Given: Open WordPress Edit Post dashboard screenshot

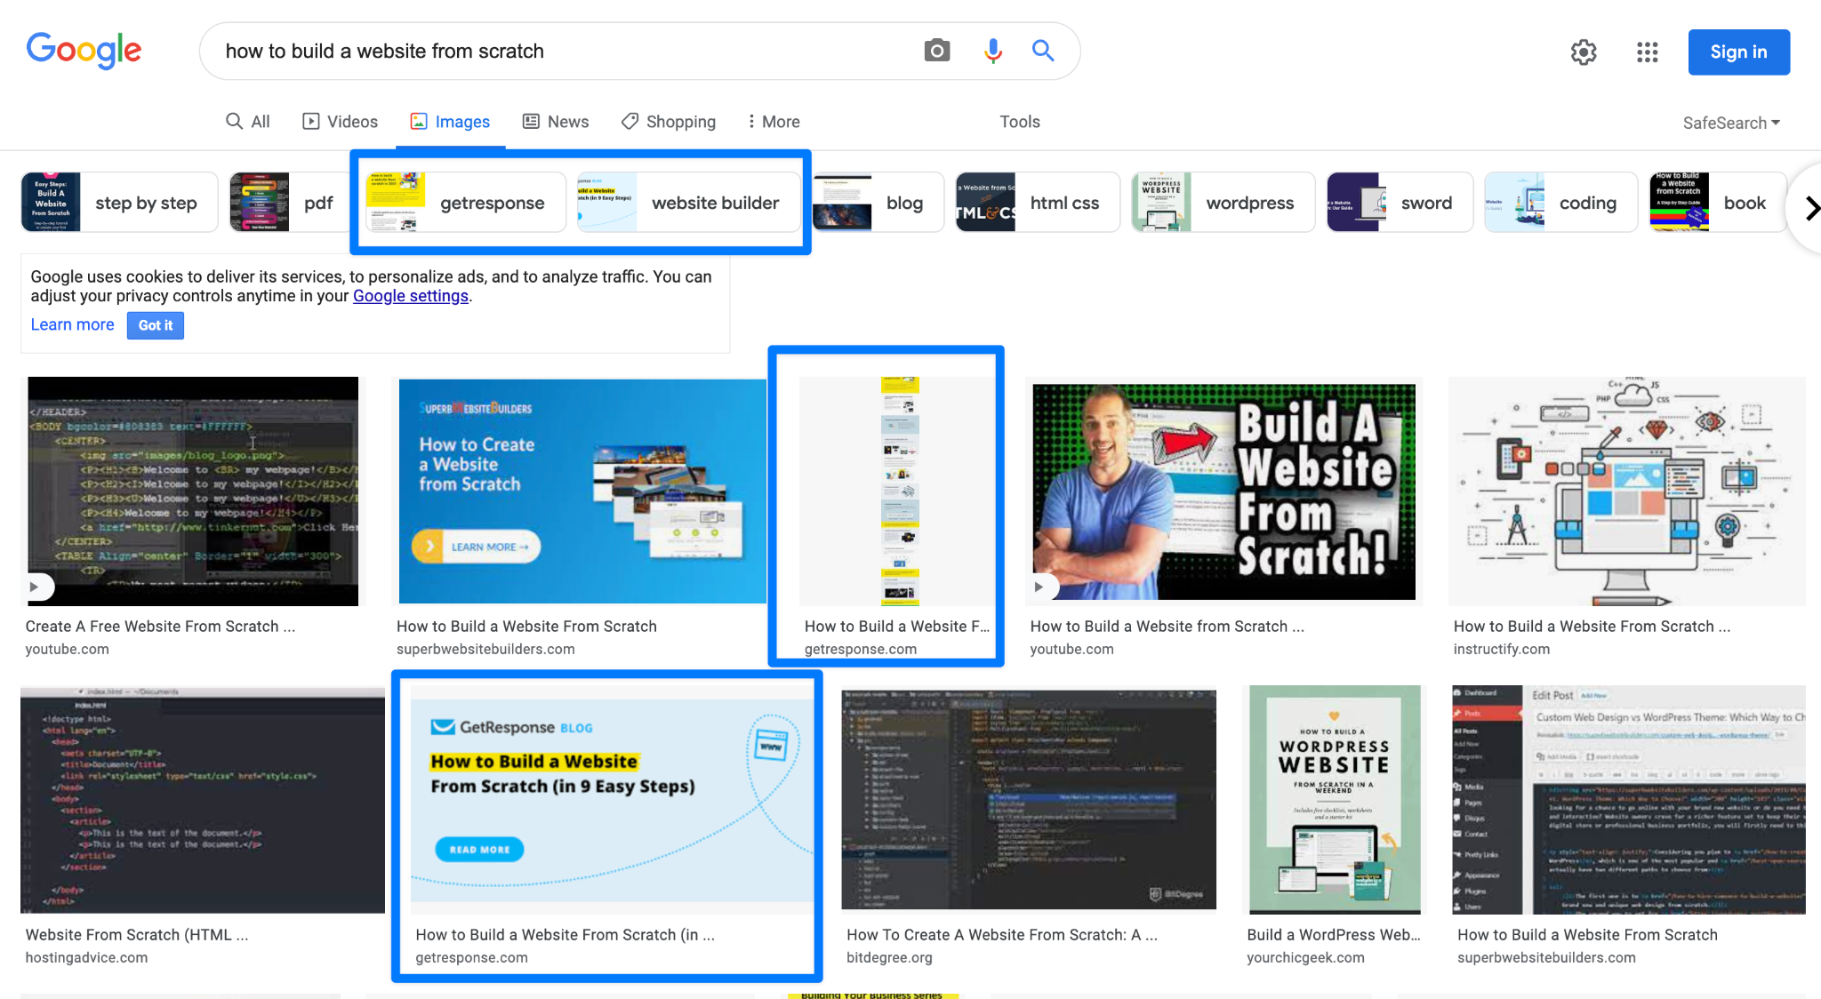Looking at the screenshot, I should 1629,800.
